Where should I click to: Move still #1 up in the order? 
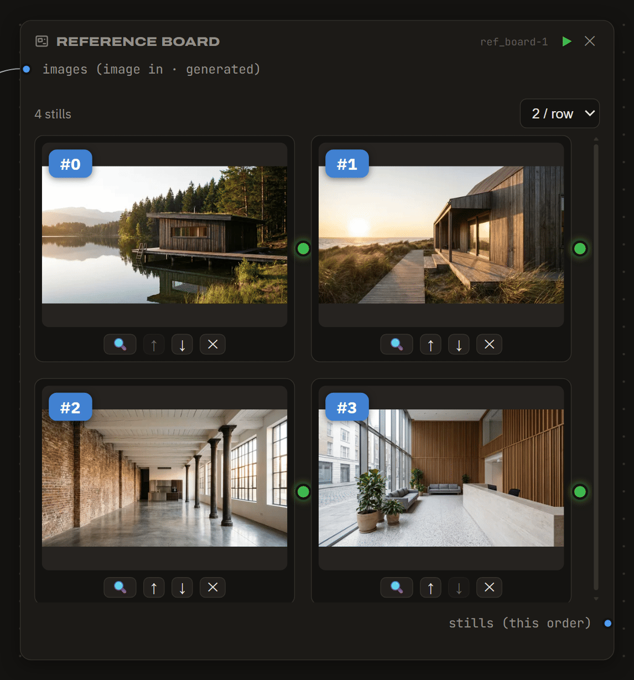point(430,344)
